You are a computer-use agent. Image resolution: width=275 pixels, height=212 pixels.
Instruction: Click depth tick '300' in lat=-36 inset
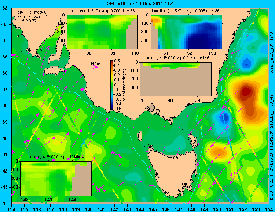click(145, 41)
